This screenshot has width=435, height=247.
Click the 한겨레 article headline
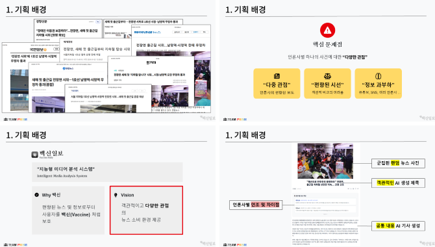pyautogui.click(x=149, y=75)
